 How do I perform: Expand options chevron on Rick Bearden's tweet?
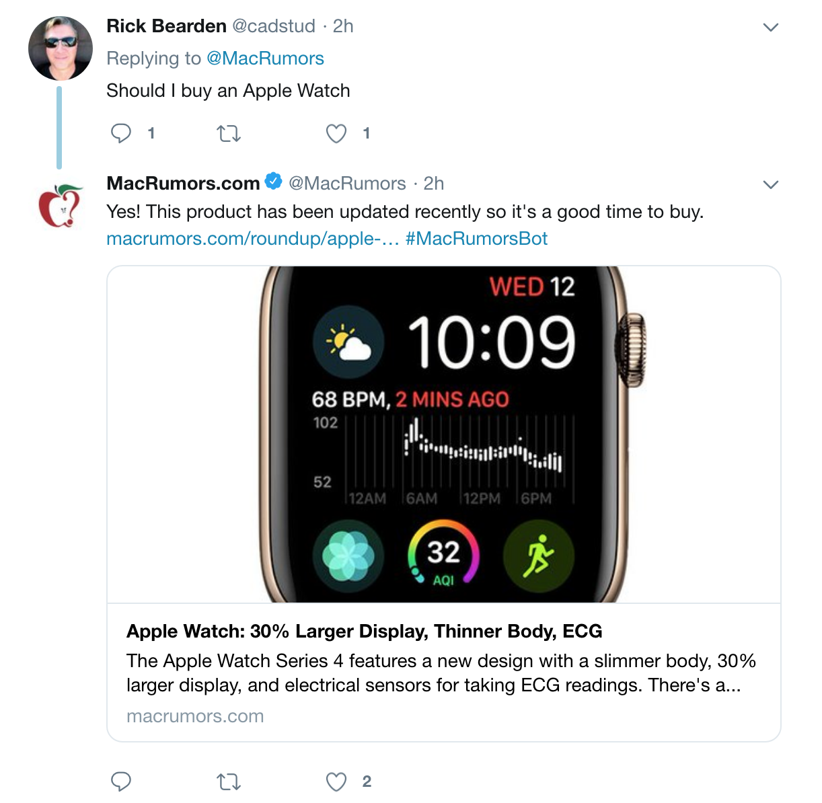(x=771, y=27)
